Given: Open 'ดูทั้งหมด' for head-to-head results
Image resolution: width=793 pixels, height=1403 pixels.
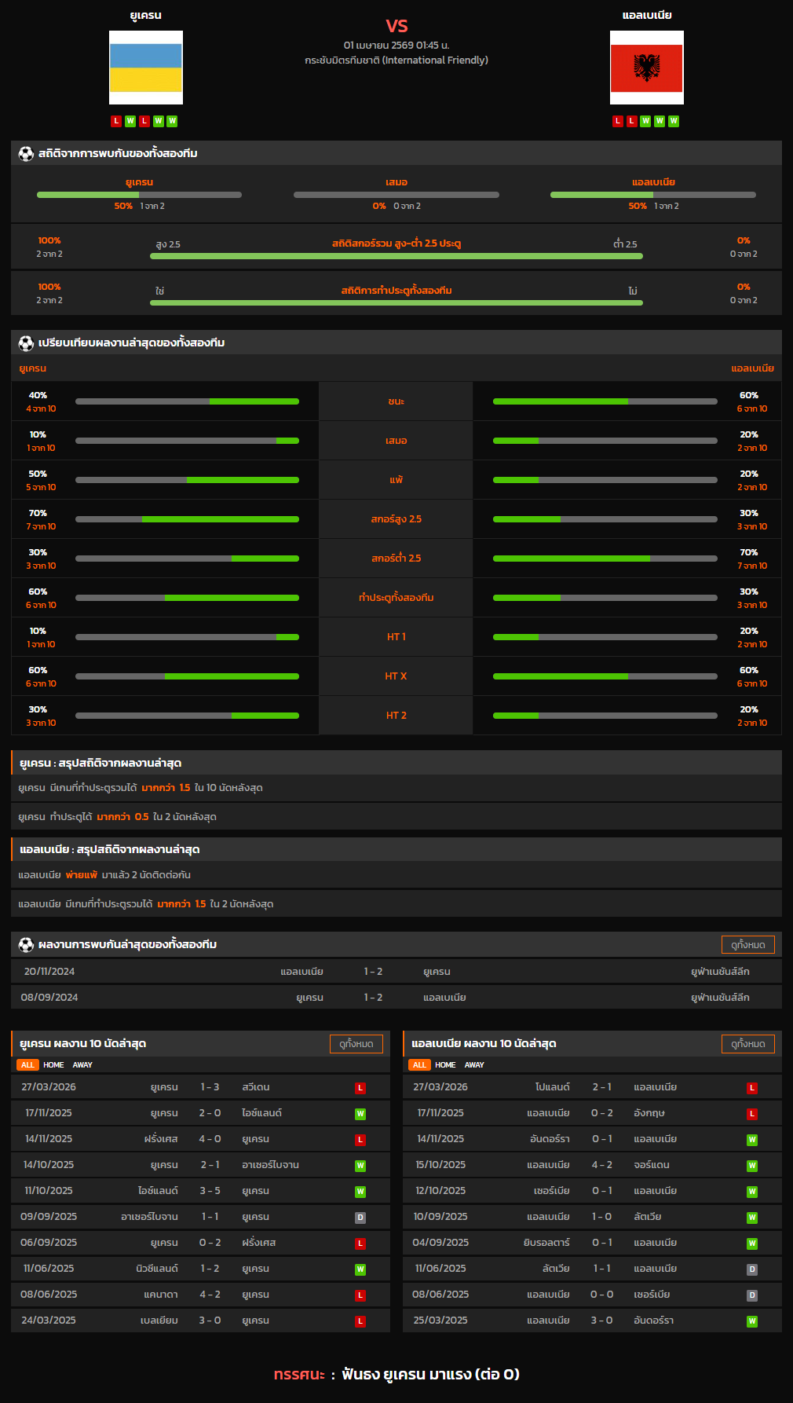Looking at the screenshot, I should tap(747, 944).
